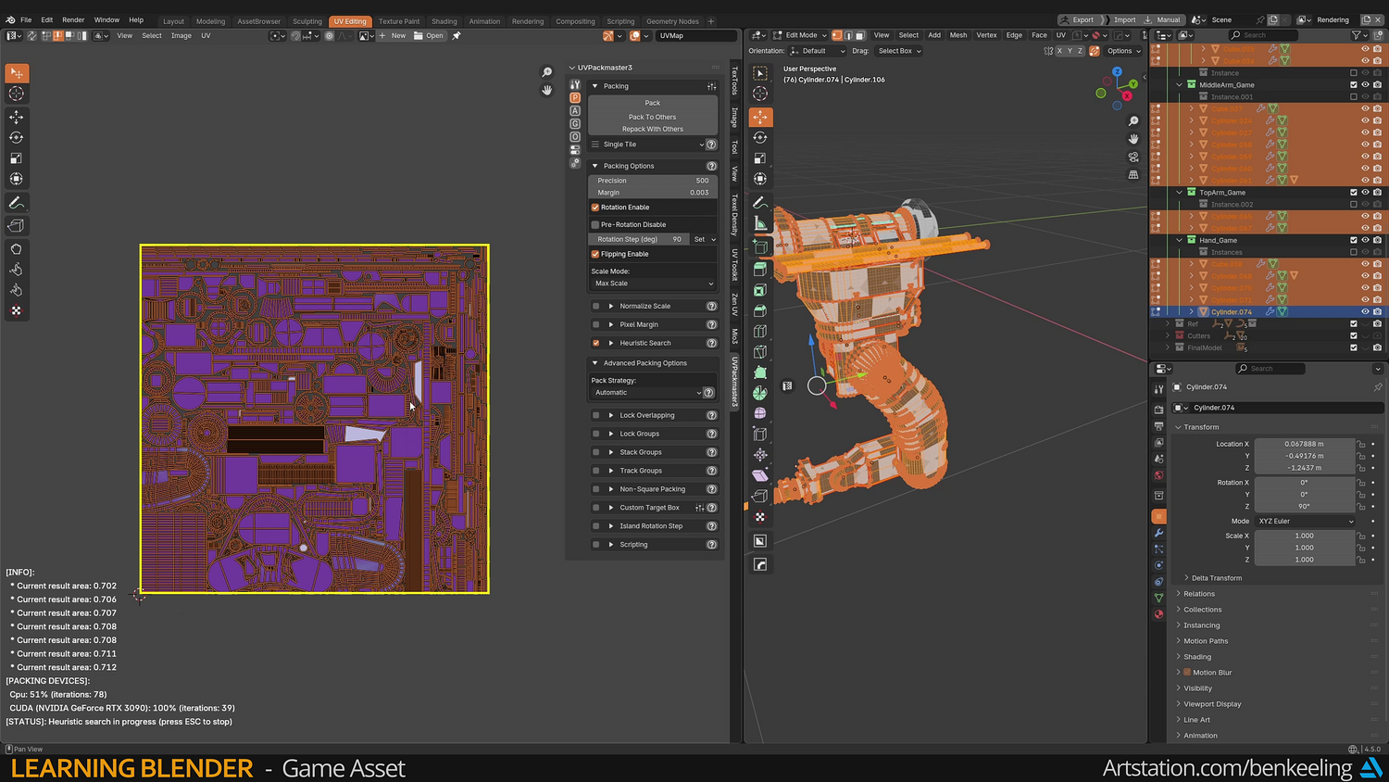The height and width of the screenshot is (782, 1389).
Task: Adjust Rotation Step (deg) slider
Action: point(640,239)
